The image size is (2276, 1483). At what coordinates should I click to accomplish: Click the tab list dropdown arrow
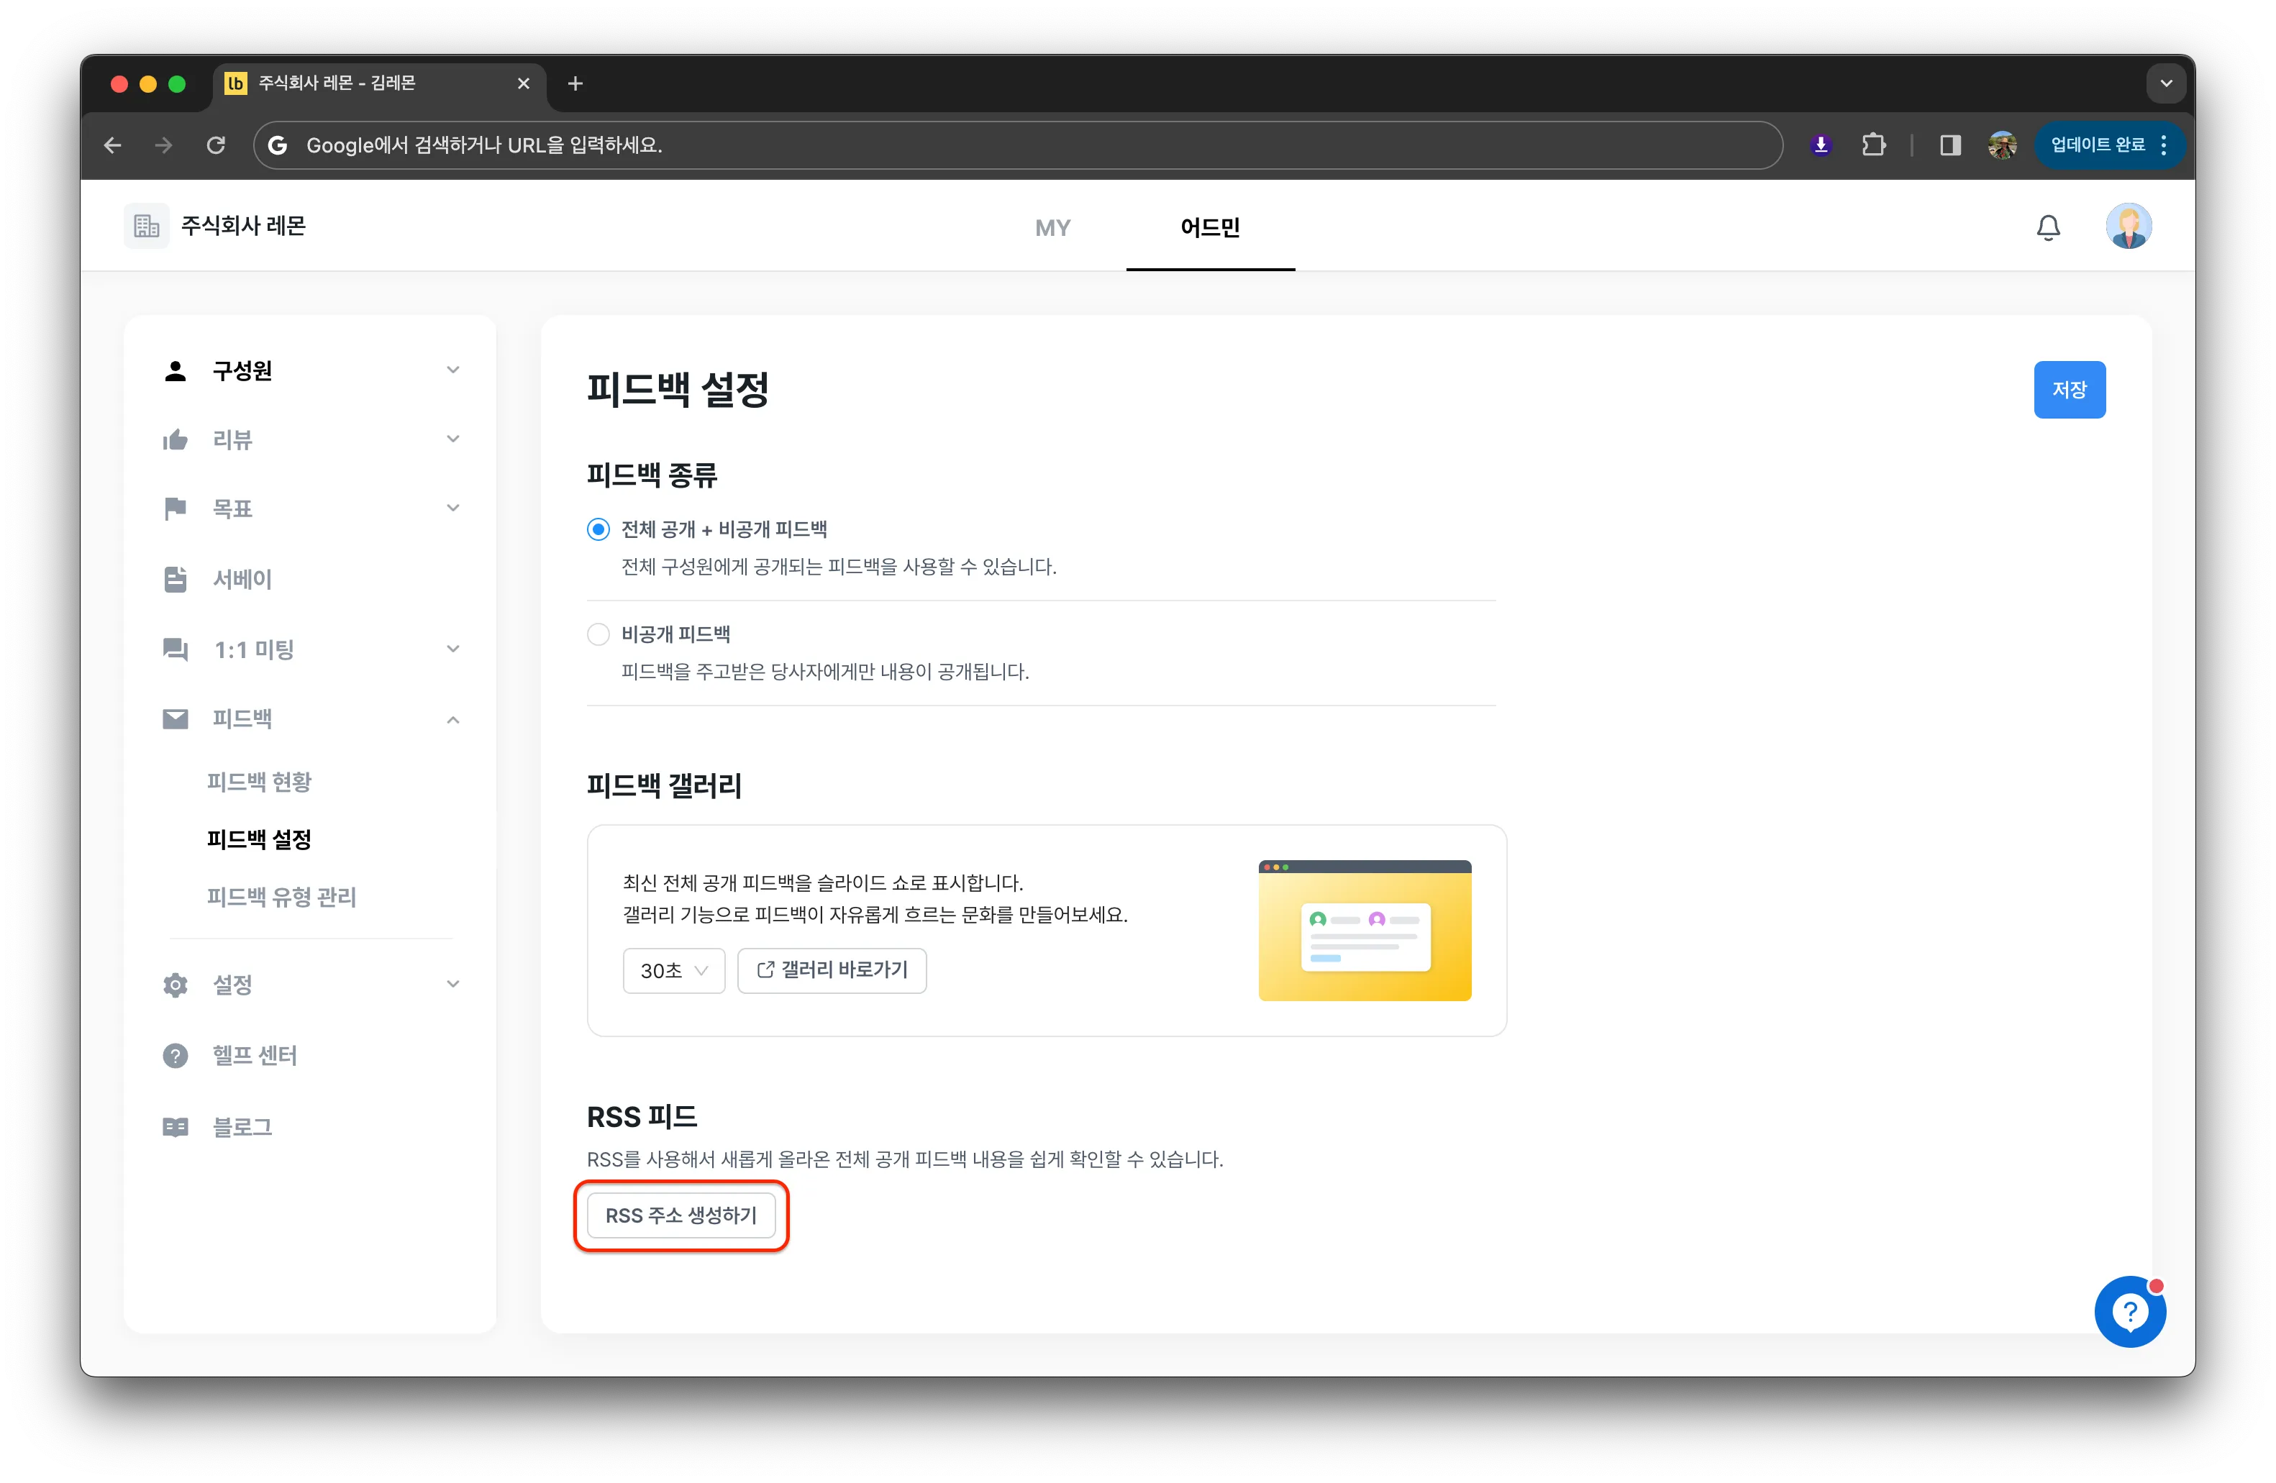[2166, 84]
